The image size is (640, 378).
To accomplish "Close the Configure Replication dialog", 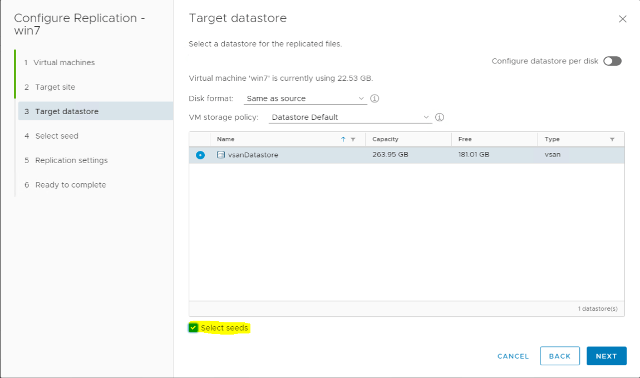I will tap(622, 19).
